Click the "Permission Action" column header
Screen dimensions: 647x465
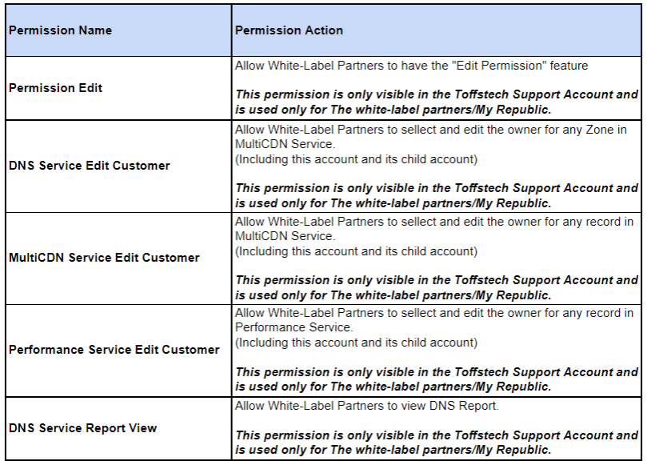click(x=289, y=30)
